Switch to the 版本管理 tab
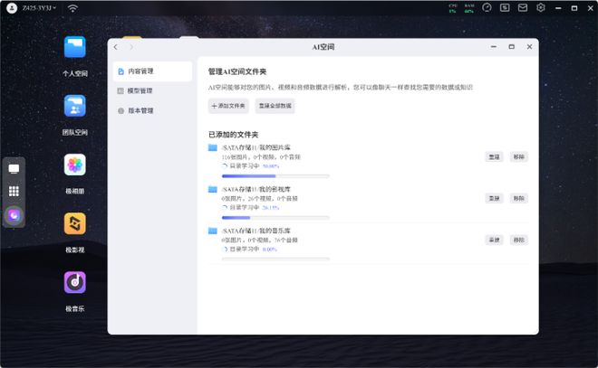Screen dimensions: 598x368 [149, 110]
